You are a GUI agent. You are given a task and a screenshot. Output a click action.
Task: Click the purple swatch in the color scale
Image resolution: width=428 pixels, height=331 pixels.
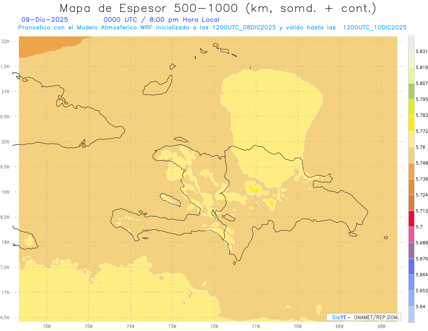(x=411, y=250)
